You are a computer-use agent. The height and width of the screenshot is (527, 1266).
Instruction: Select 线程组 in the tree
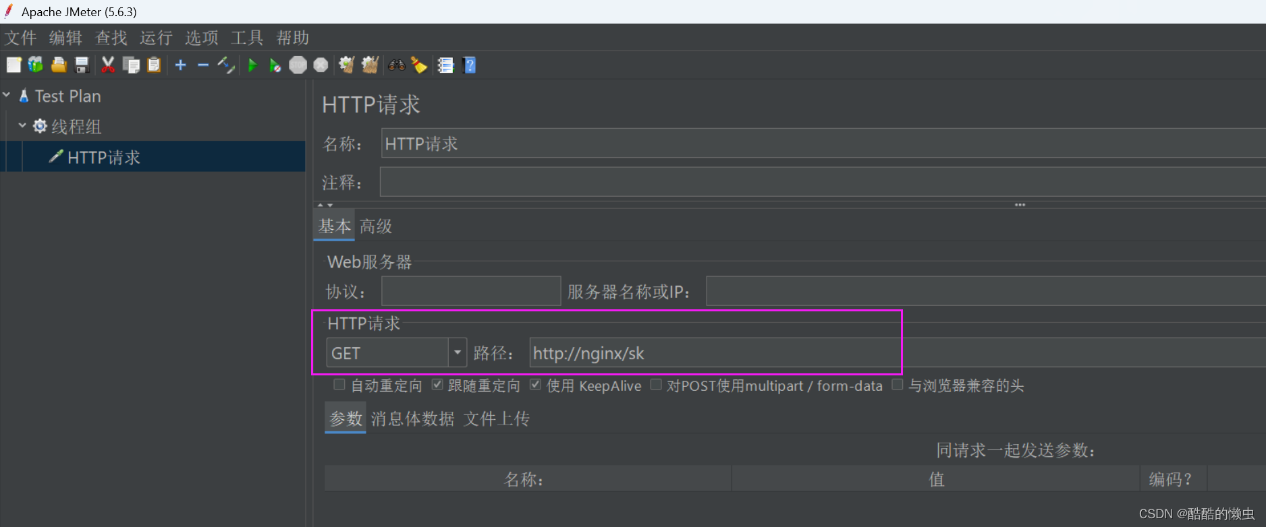(x=76, y=127)
